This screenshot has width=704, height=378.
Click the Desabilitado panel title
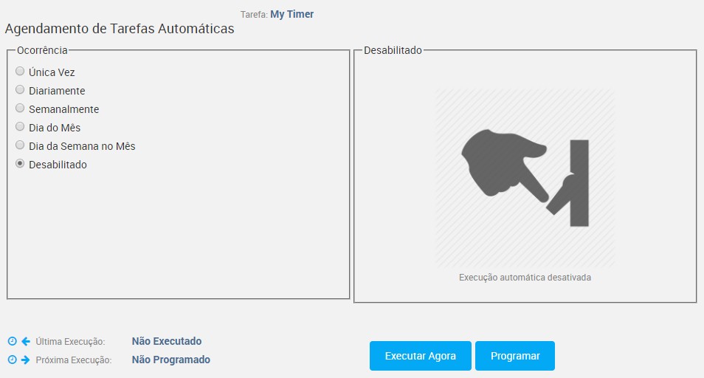tap(393, 50)
